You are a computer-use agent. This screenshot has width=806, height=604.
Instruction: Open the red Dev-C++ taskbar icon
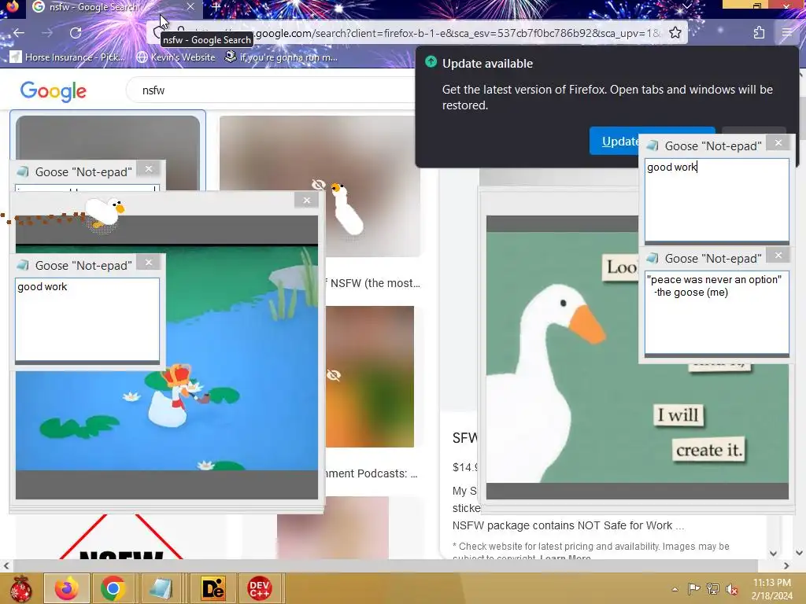[259, 588]
